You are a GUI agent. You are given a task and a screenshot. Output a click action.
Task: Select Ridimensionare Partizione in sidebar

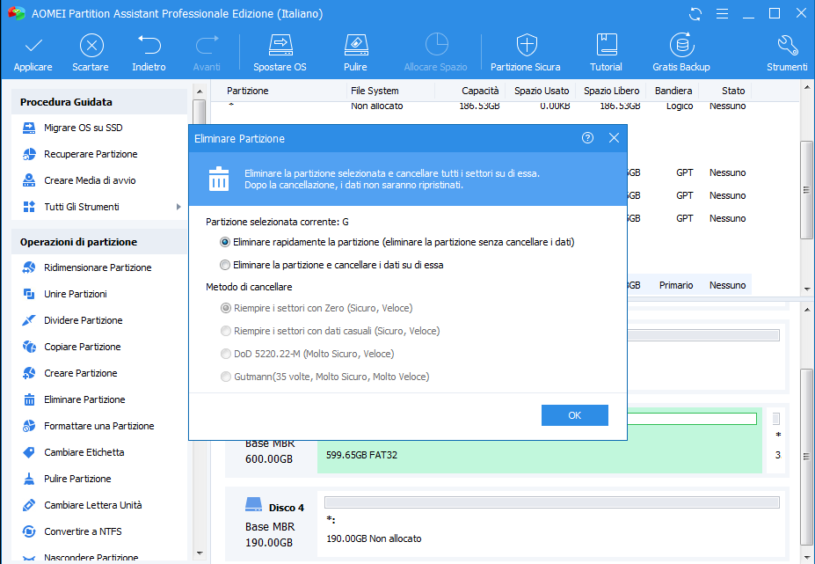point(98,267)
